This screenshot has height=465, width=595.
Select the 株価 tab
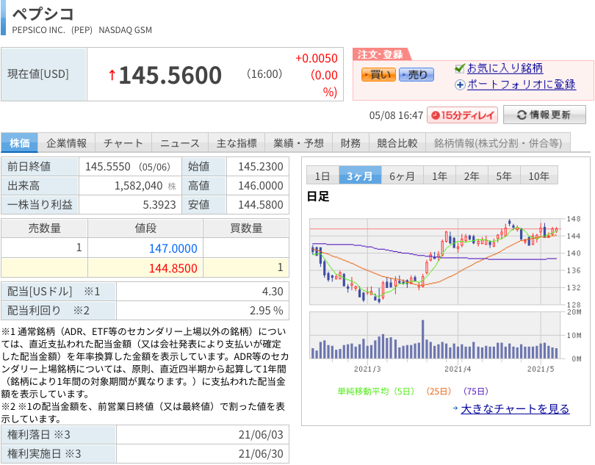pyautogui.click(x=19, y=143)
